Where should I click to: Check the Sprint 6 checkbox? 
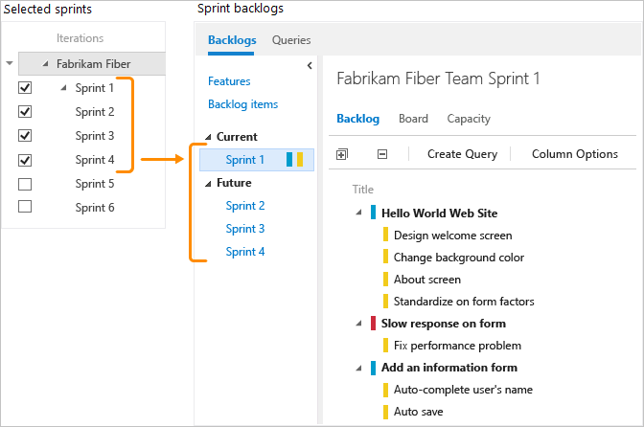tap(25, 206)
